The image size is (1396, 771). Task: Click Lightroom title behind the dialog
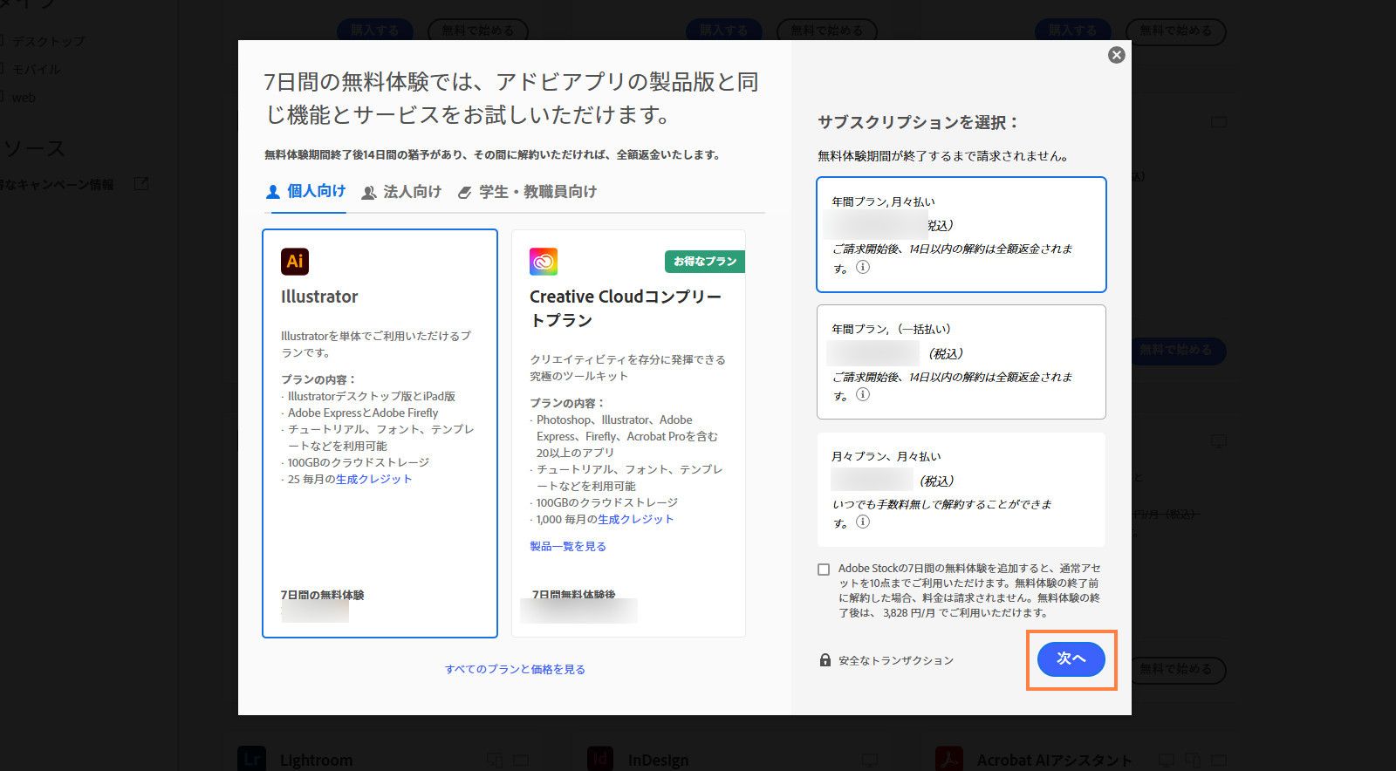pyautogui.click(x=316, y=761)
